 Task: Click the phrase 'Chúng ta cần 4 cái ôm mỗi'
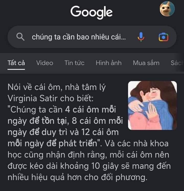point(63,110)
